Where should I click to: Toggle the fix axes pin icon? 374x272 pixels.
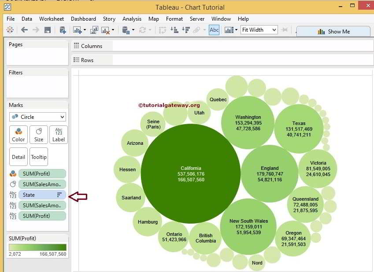coord(285,30)
